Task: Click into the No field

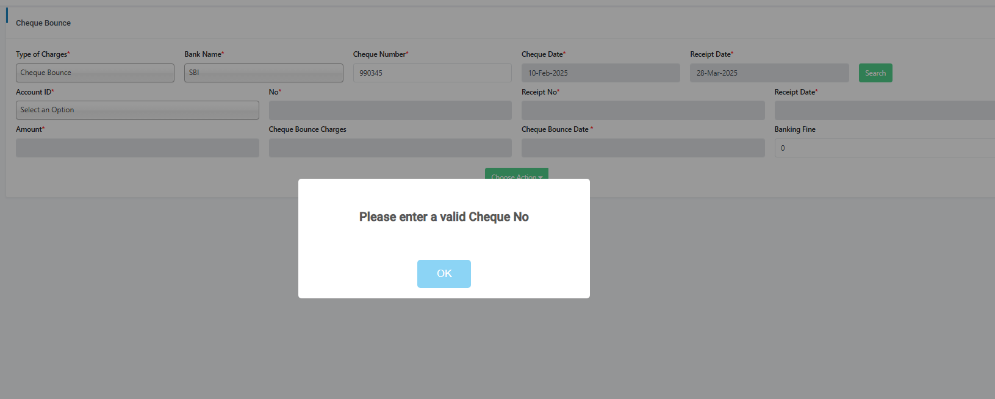Action: pos(390,110)
